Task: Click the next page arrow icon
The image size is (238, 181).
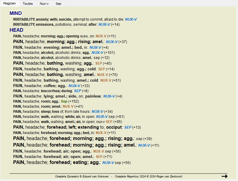Action: pos(224,176)
